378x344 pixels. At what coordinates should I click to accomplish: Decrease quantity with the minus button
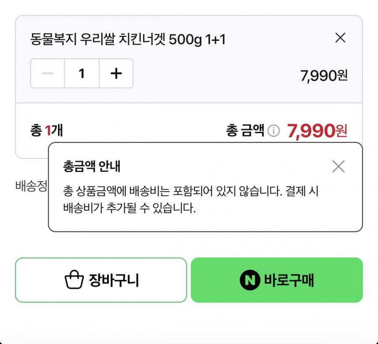coord(47,73)
